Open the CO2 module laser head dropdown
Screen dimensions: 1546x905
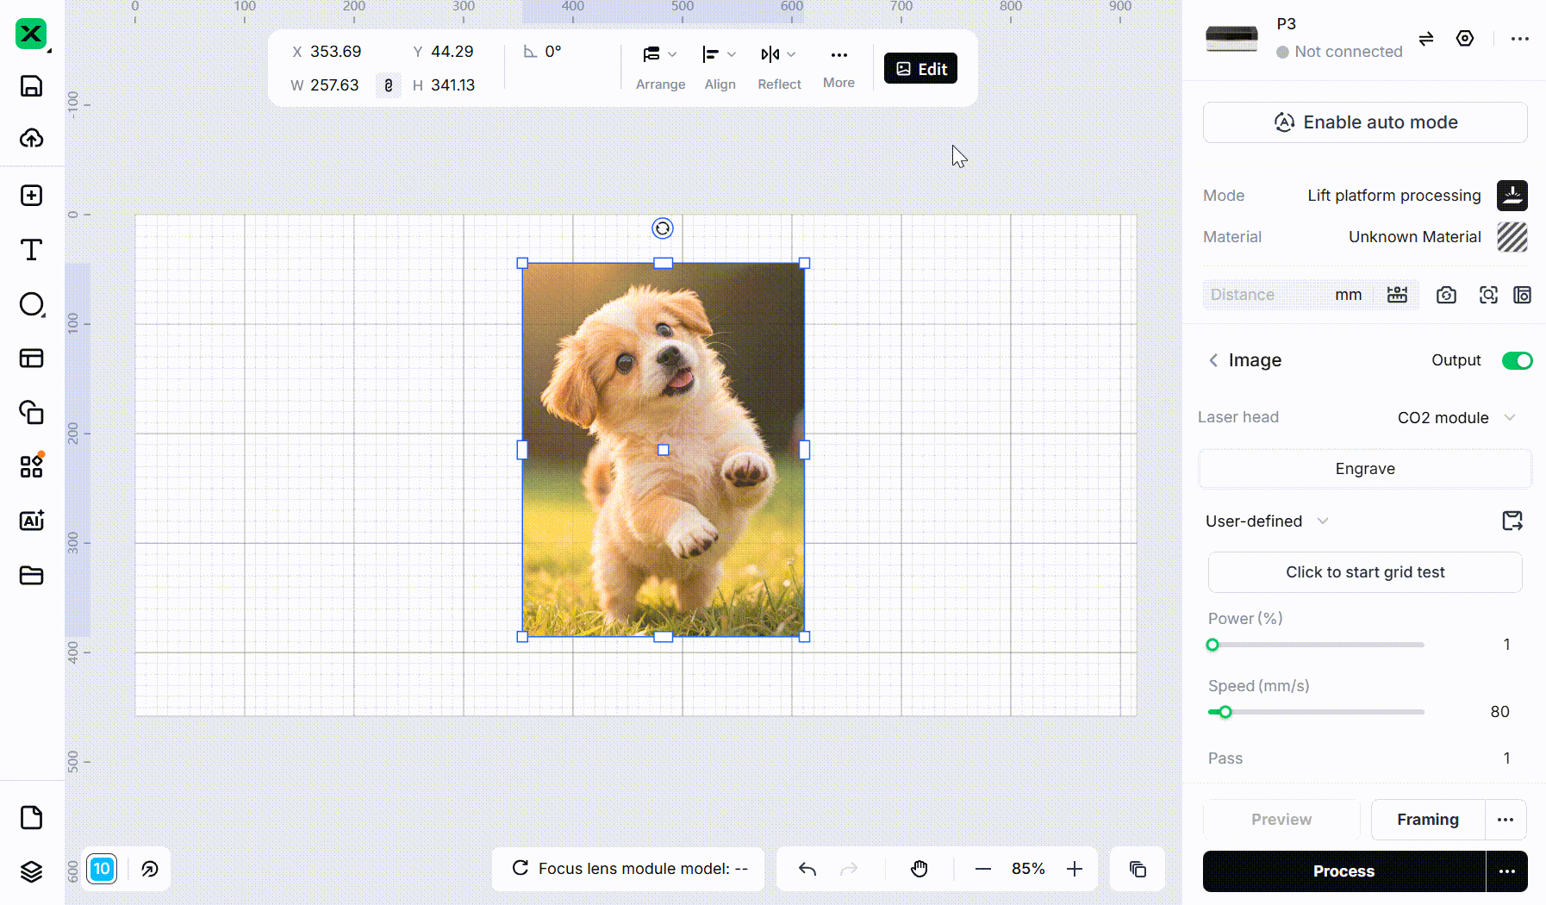pyautogui.click(x=1456, y=417)
